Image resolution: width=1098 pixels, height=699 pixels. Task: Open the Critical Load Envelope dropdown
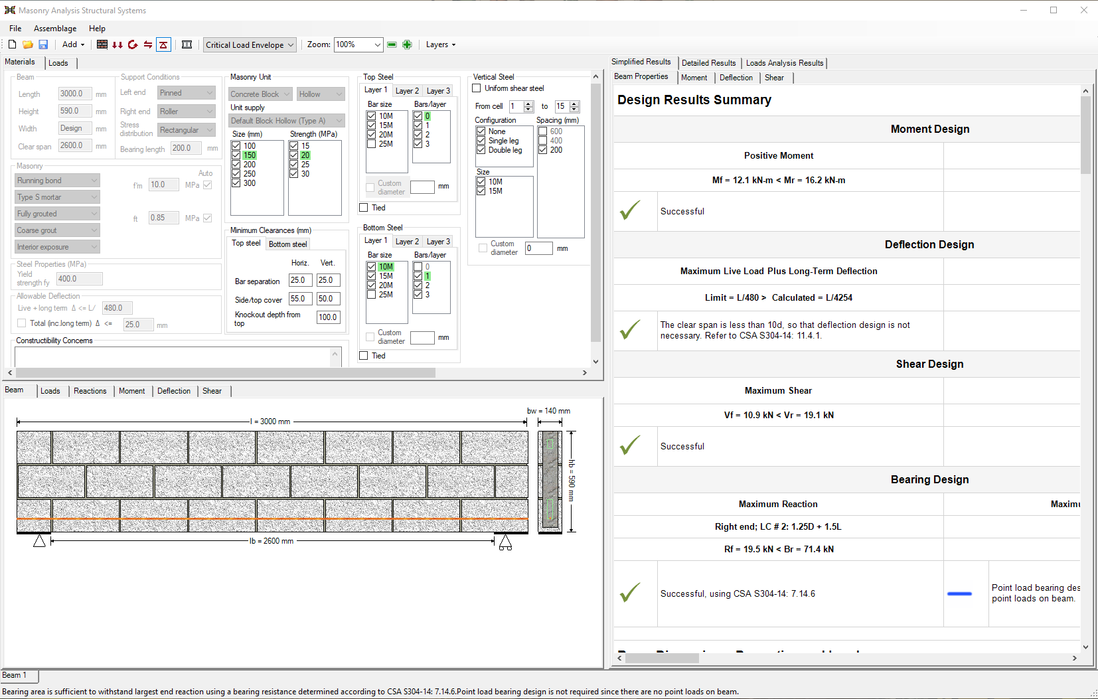click(x=250, y=44)
